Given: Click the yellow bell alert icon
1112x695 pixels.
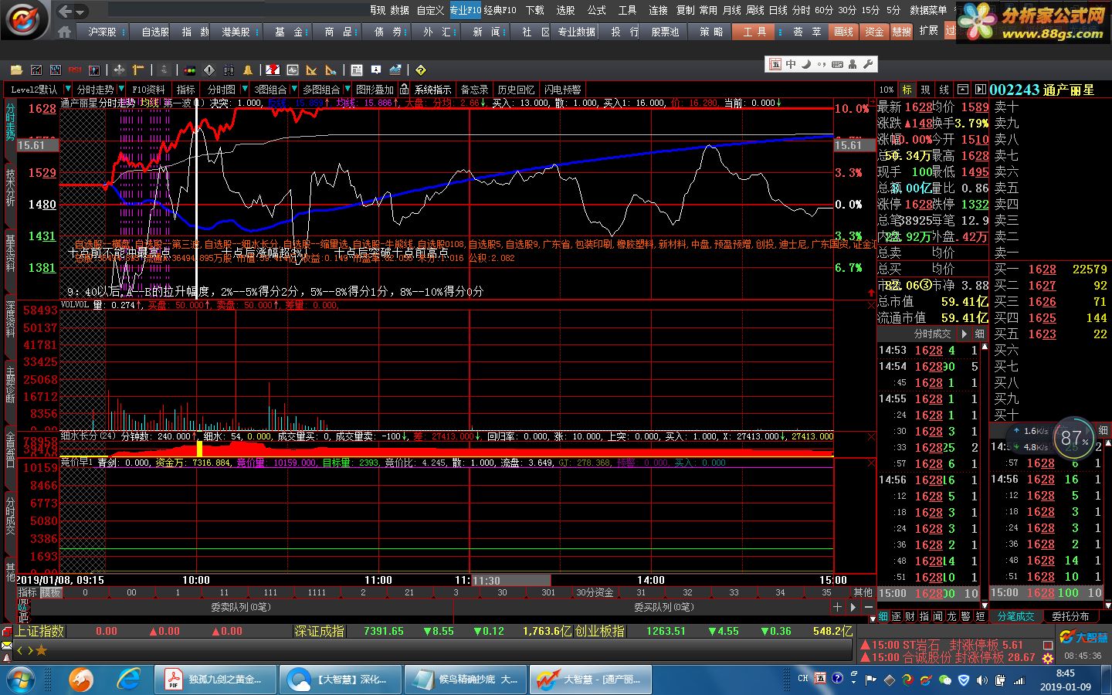Looking at the screenshot, I should tap(248, 69).
